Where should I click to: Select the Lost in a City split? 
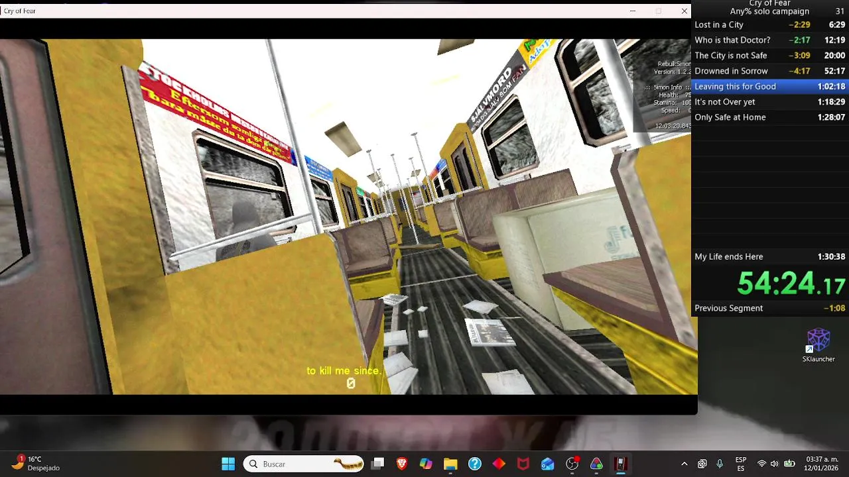pyautogui.click(x=769, y=25)
